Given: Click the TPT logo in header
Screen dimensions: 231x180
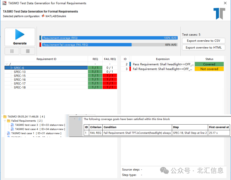Looking at the screenshot, I should pyautogui.click(x=219, y=13).
